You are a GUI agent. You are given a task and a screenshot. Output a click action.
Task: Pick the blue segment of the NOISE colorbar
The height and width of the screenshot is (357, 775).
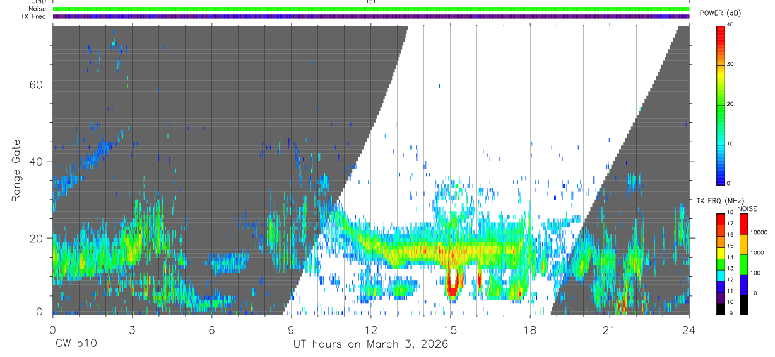(743, 284)
